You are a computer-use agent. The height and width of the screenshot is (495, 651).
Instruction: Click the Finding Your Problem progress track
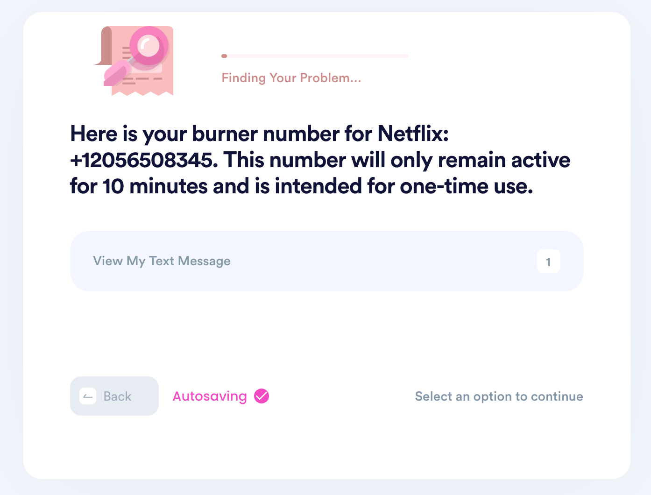[x=315, y=56]
